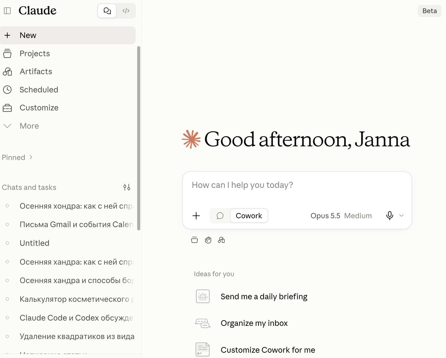Open chat 'Осенняя хондра: как с ней'
The image size is (446, 358).
click(68, 206)
